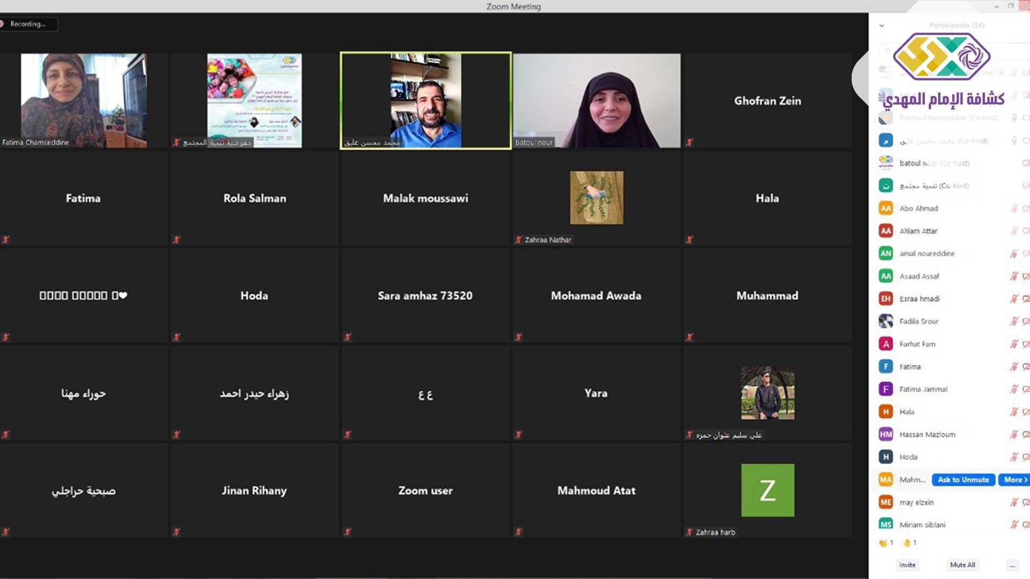Click Hoda's disabled video icon in list

(x=1025, y=457)
